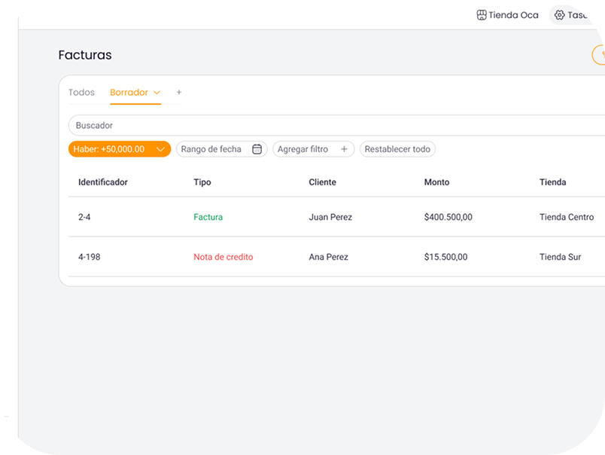Image resolution: width=605 pixels, height=455 pixels.
Task: Click the Monto column header
Action: coord(436,182)
